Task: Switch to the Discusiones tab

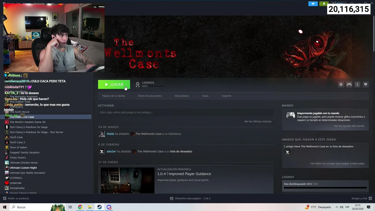Action: pos(182,96)
